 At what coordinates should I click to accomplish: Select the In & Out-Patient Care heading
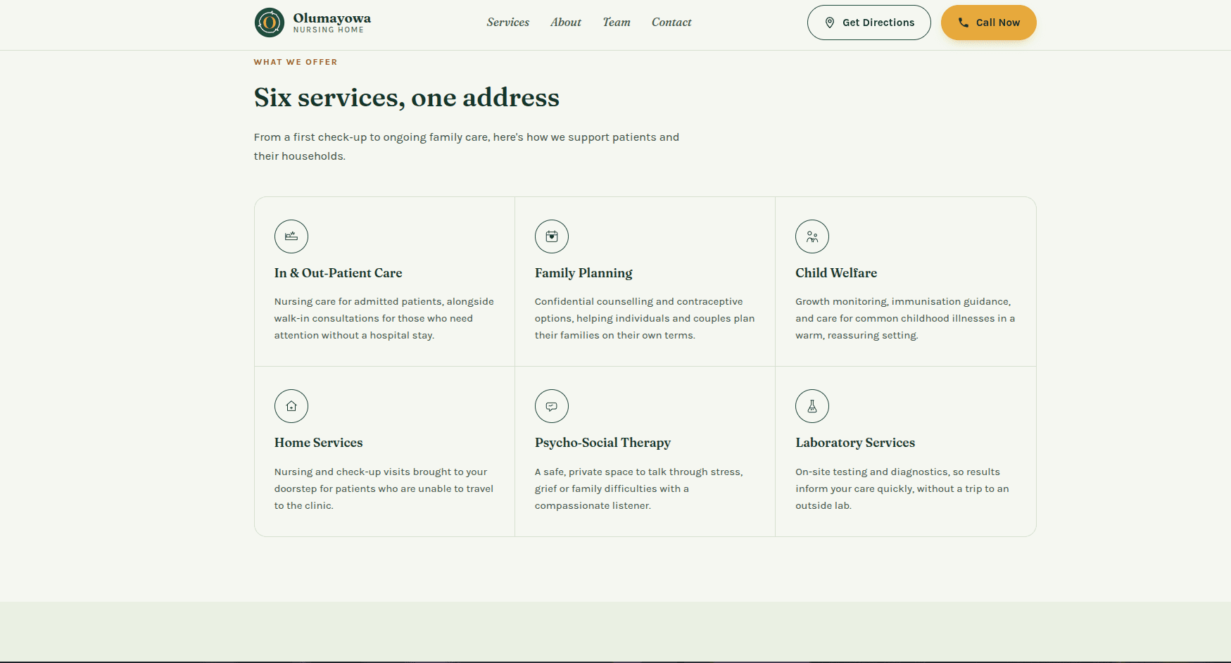[x=338, y=273]
